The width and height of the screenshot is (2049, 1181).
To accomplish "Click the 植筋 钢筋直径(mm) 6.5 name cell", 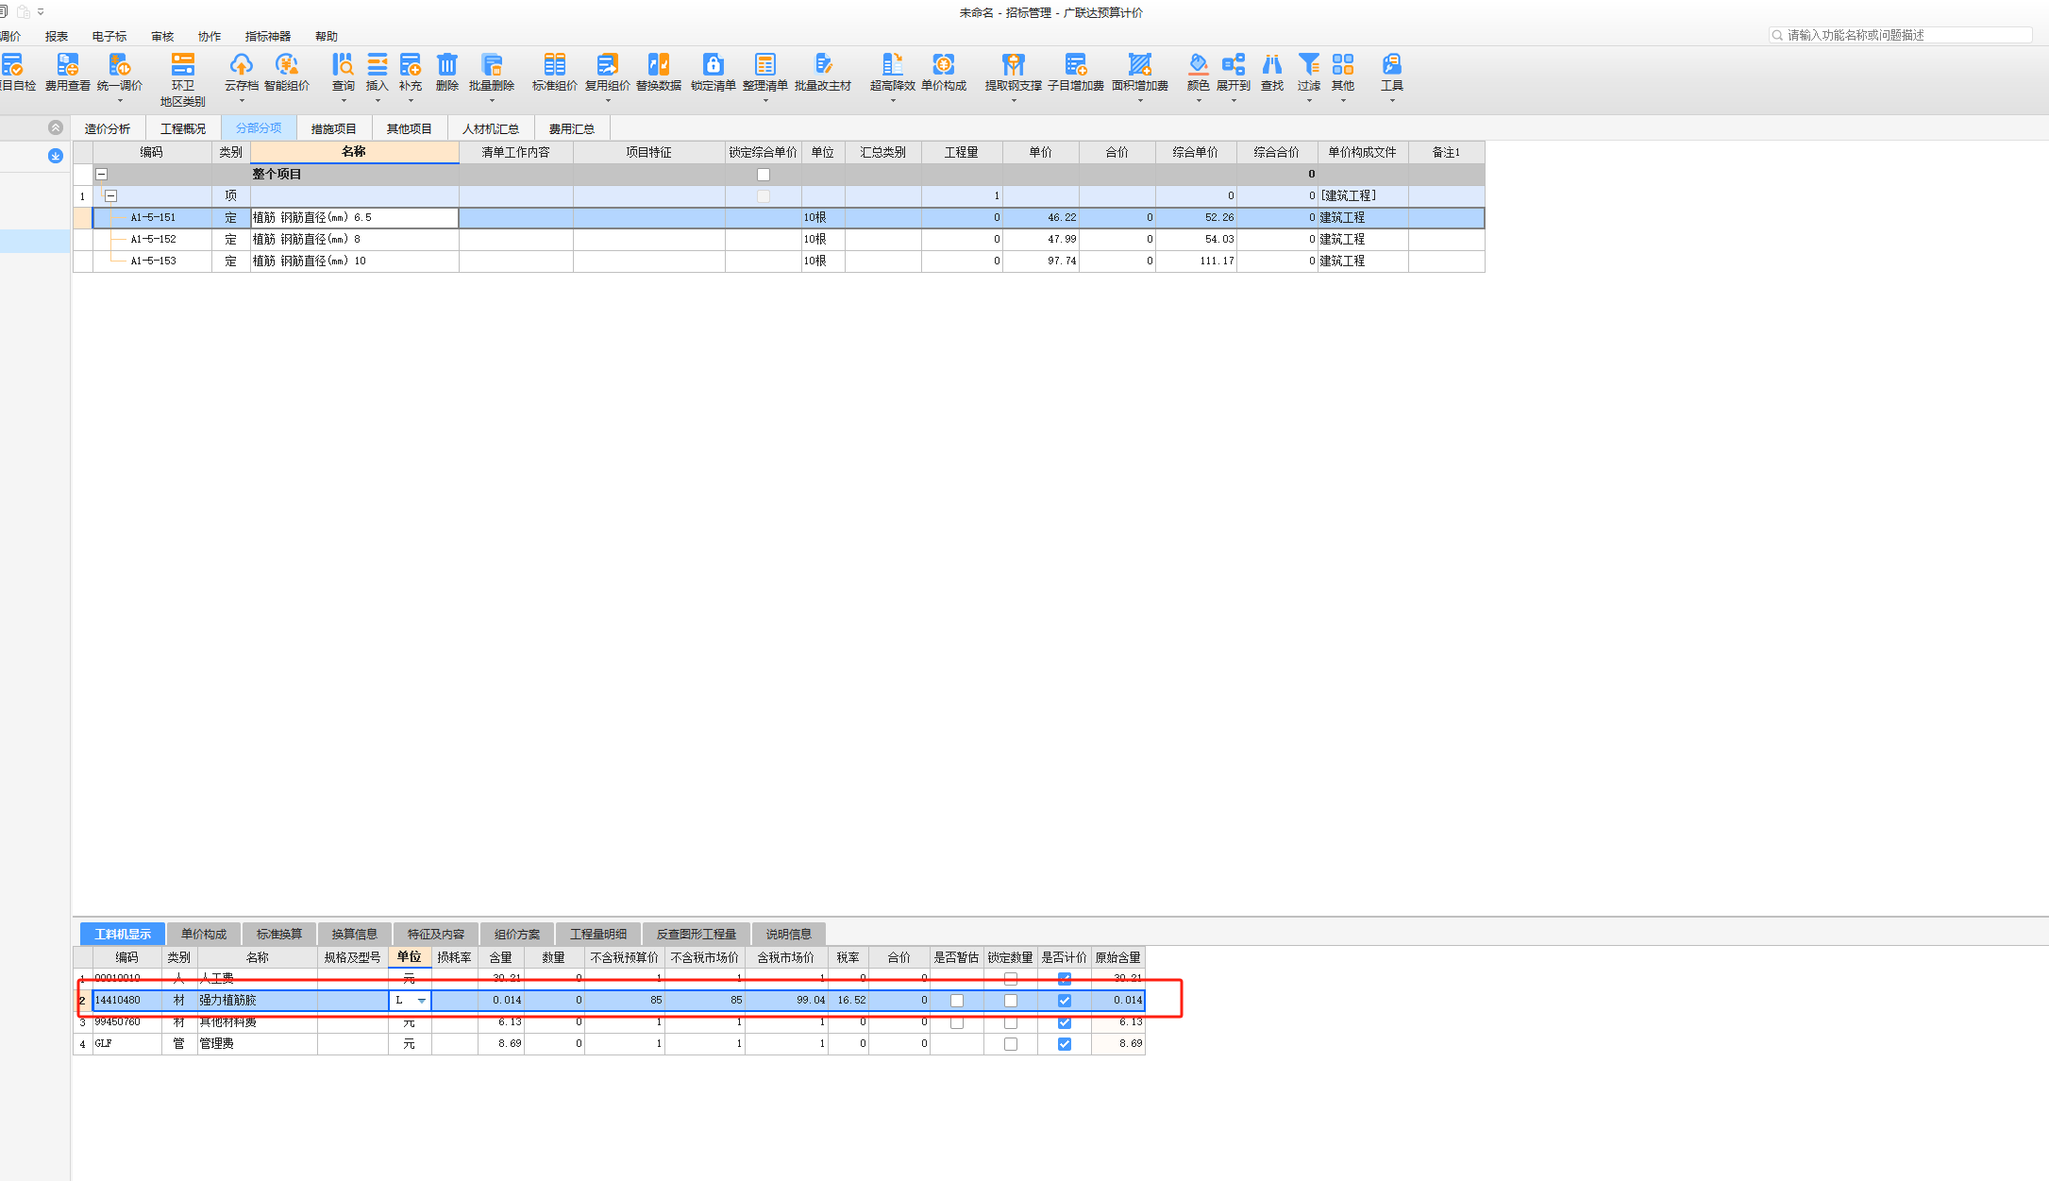I will click(x=354, y=218).
